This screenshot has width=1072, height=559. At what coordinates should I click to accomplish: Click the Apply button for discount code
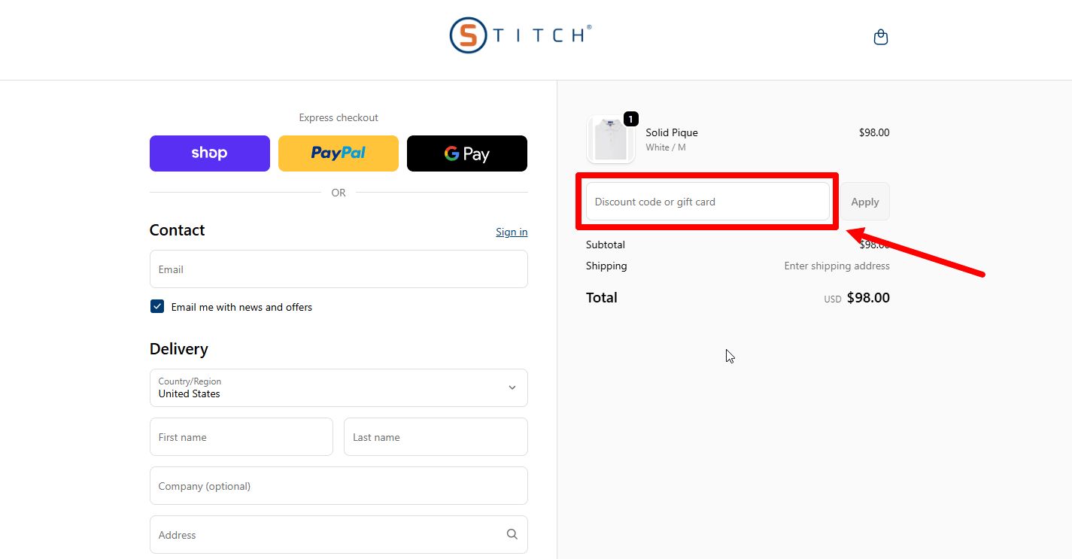tap(864, 201)
